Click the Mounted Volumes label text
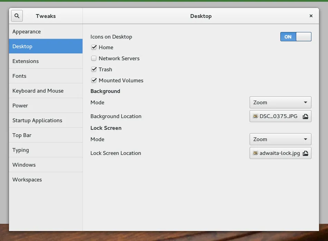Image resolution: width=328 pixels, height=241 pixels. (121, 80)
